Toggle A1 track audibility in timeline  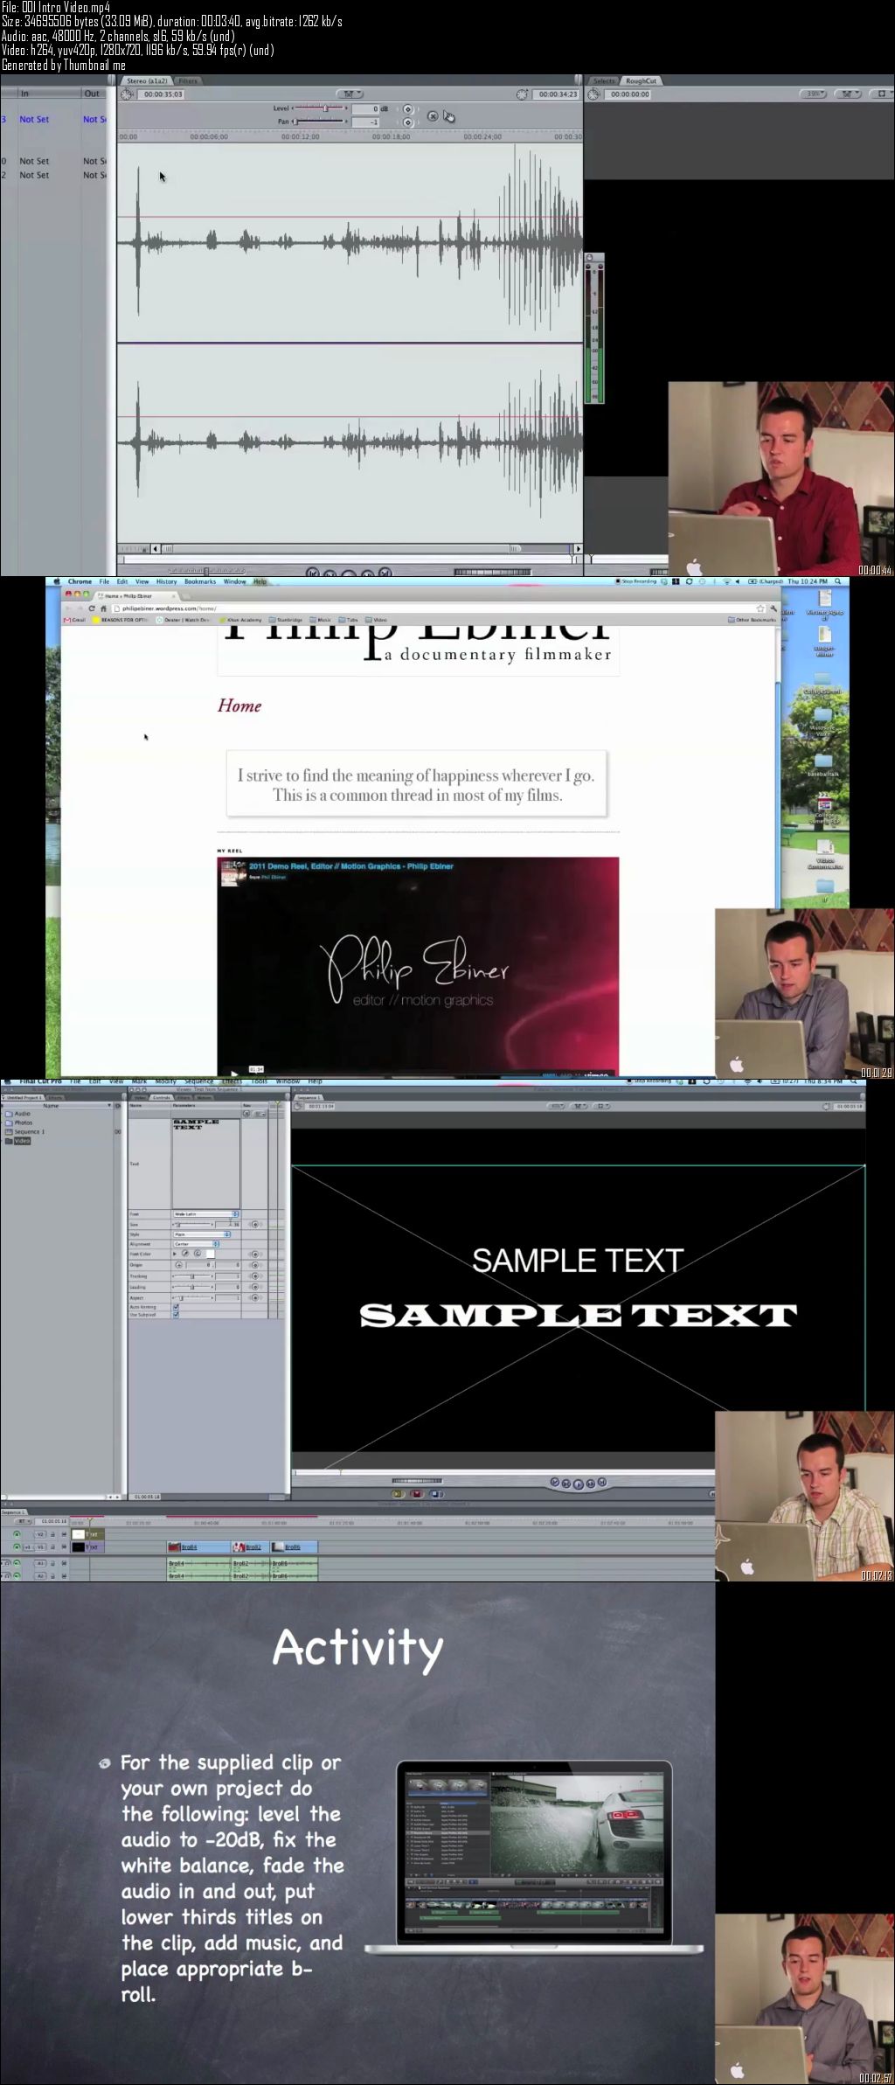tap(17, 1561)
